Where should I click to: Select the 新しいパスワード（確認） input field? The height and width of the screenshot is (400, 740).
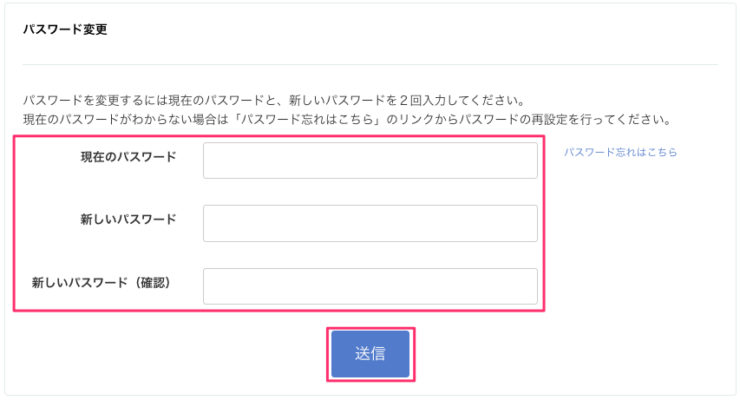pos(370,286)
